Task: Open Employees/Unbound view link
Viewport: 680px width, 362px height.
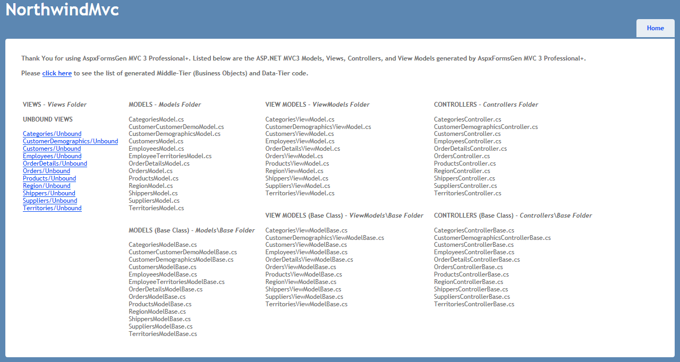Action: tap(52, 156)
